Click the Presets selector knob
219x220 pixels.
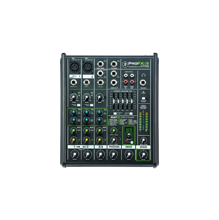coord(129,136)
